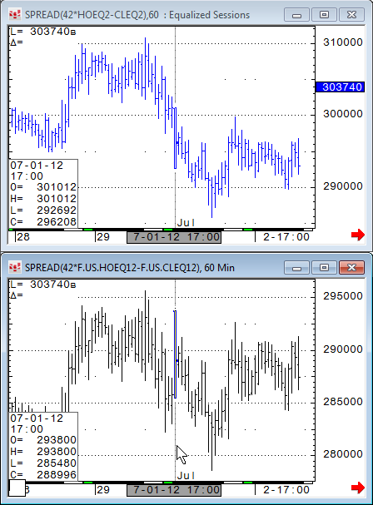Click the 29 date marker on the top chart
Image resolution: width=373 pixels, height=505 pixels.
coord(103,237)
